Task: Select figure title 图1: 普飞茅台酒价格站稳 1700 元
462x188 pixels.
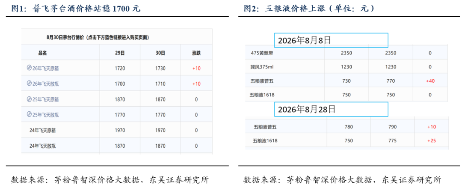Action: point(76,8)
